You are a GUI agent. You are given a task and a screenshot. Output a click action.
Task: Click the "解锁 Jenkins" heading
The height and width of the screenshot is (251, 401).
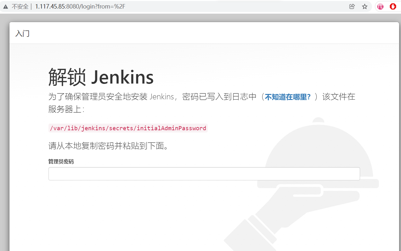click(x=101, y=77)
